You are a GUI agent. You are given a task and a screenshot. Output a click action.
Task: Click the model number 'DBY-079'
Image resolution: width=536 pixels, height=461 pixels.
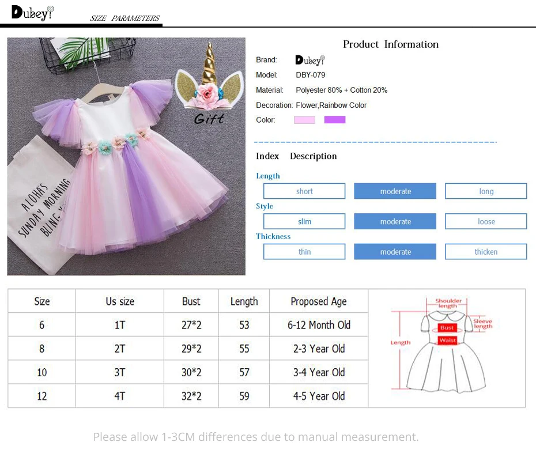311,75
